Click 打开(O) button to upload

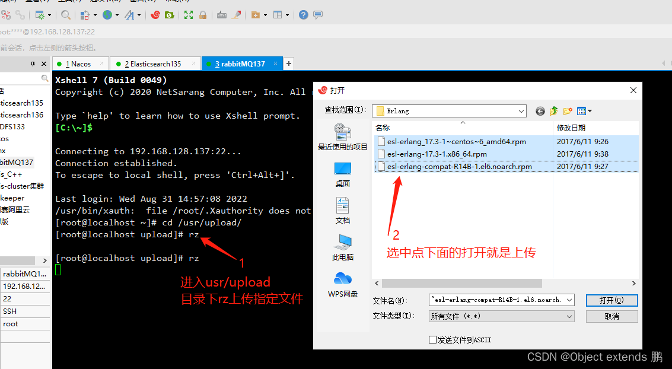pos(612,300)
